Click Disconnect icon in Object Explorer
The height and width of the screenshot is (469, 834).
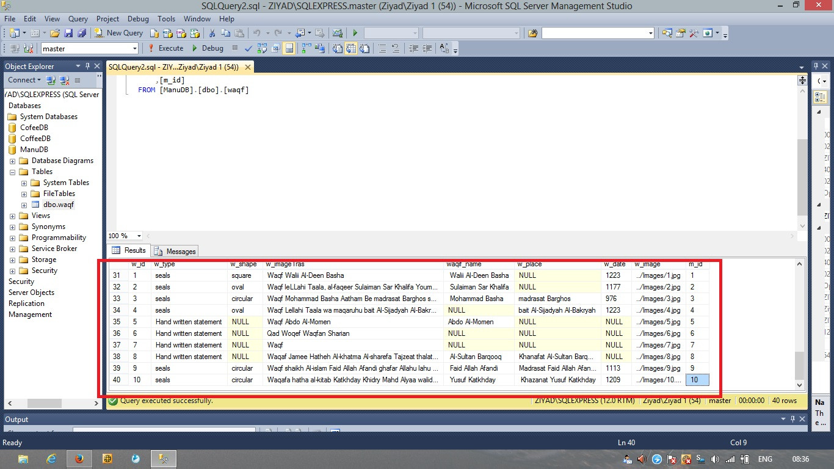tap(64, 80)
